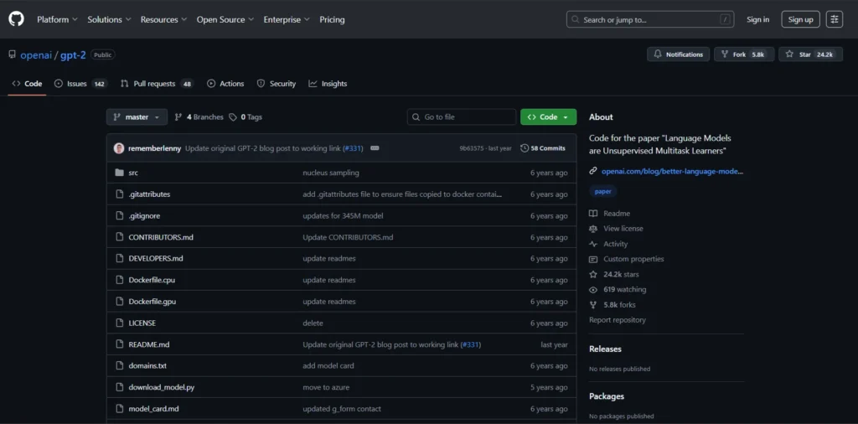Open DEVELOPERS.md file
The image size is (858, 424).
click(x=156, y=258)
